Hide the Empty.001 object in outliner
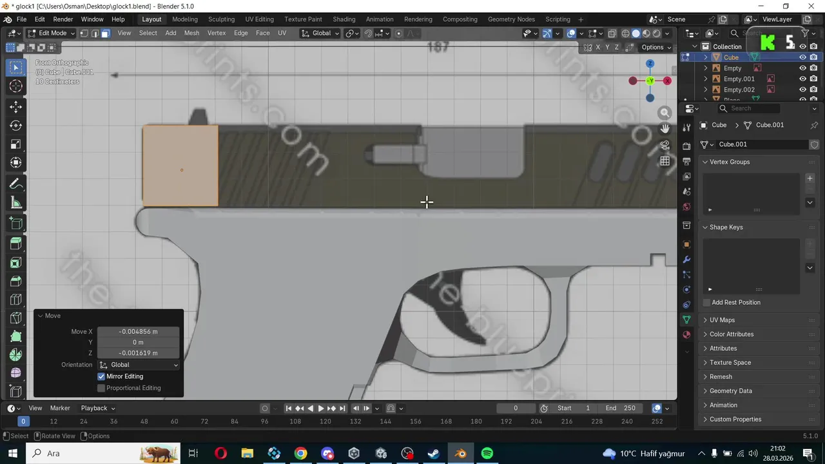 pos(803,79)
